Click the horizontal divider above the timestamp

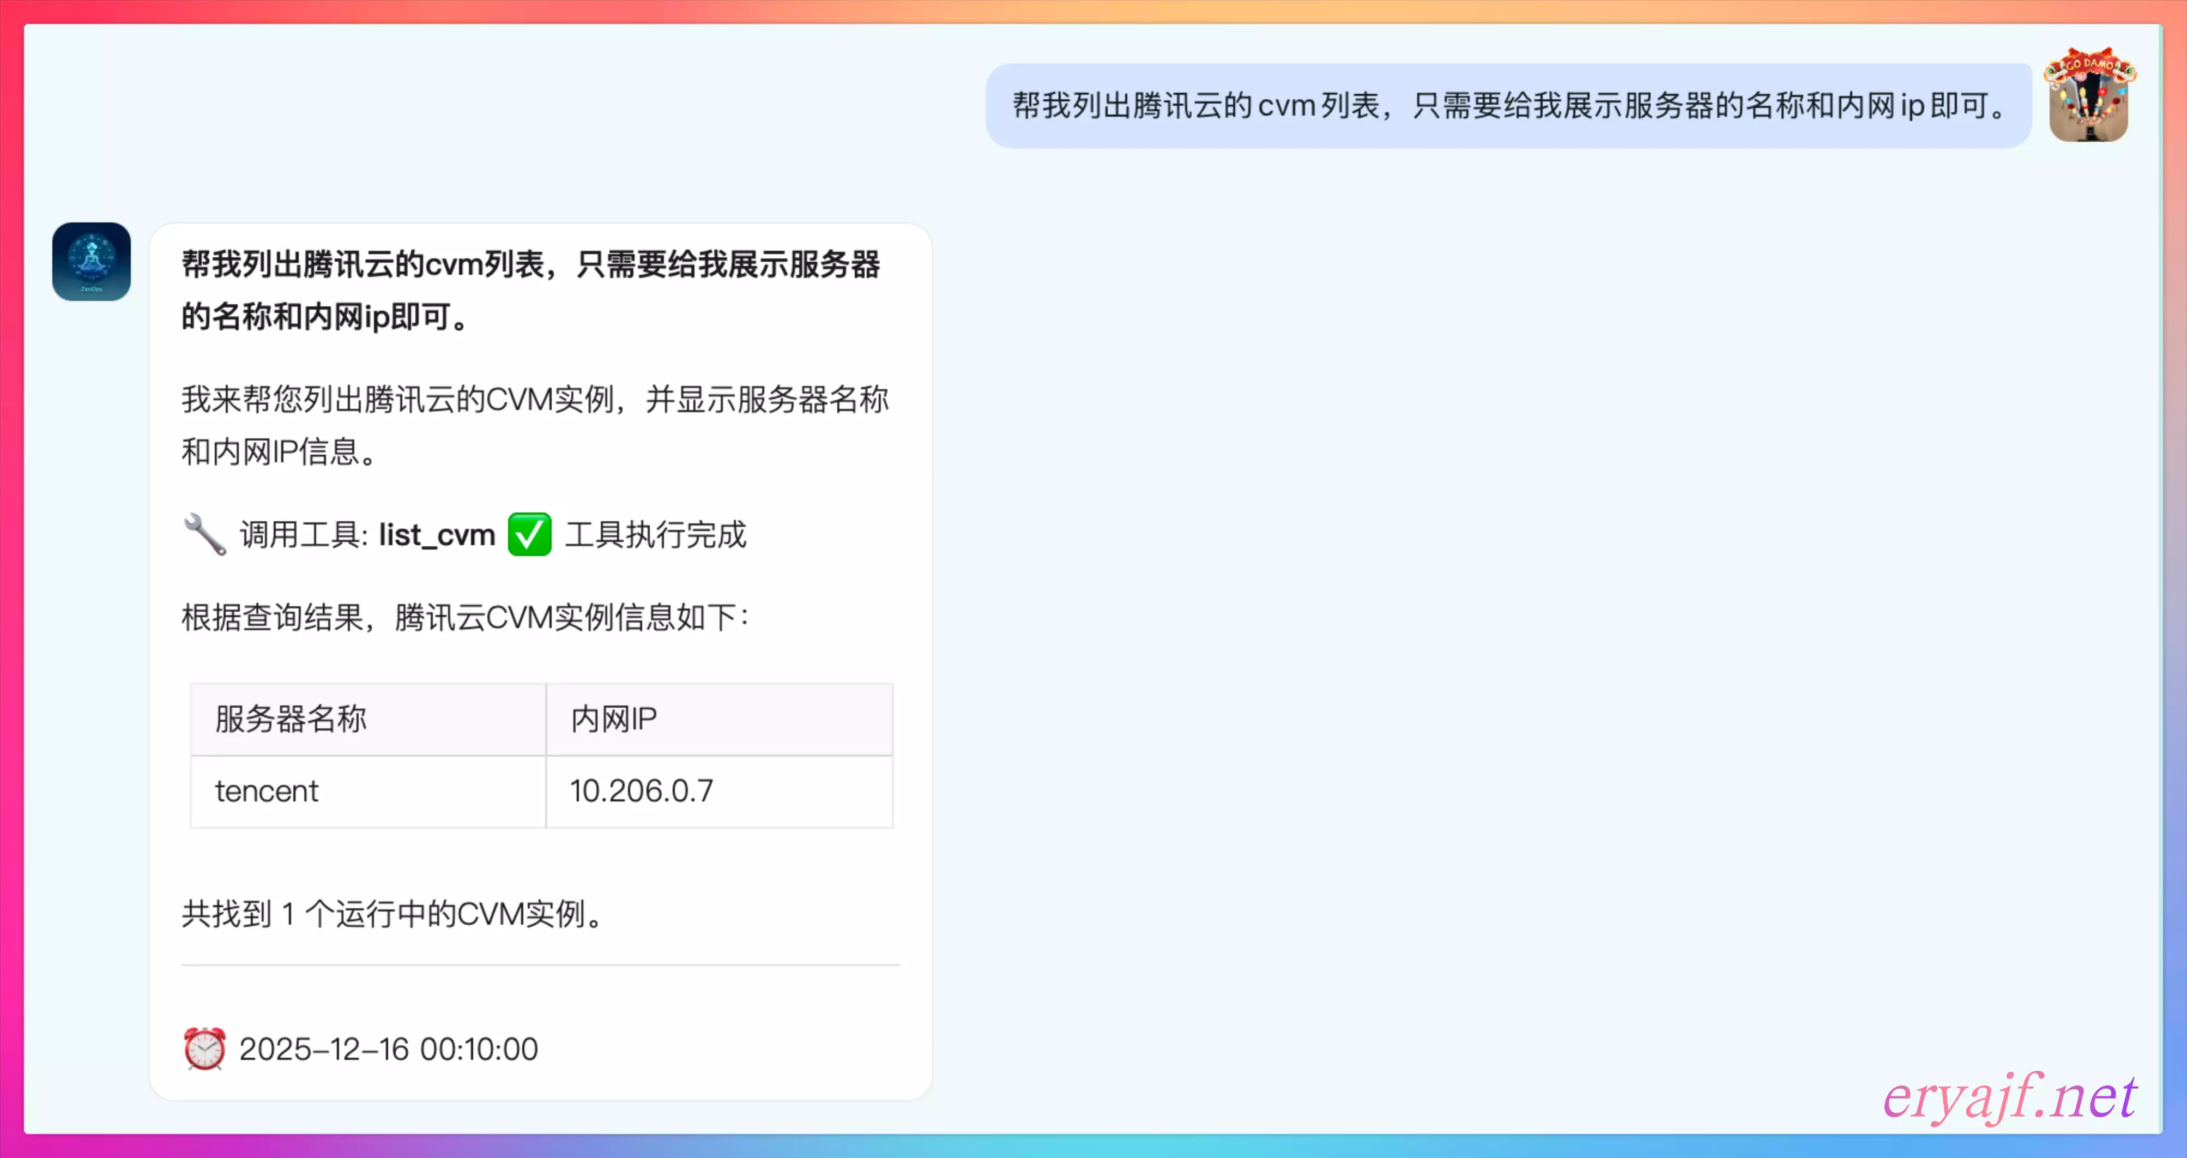[540, 966]
